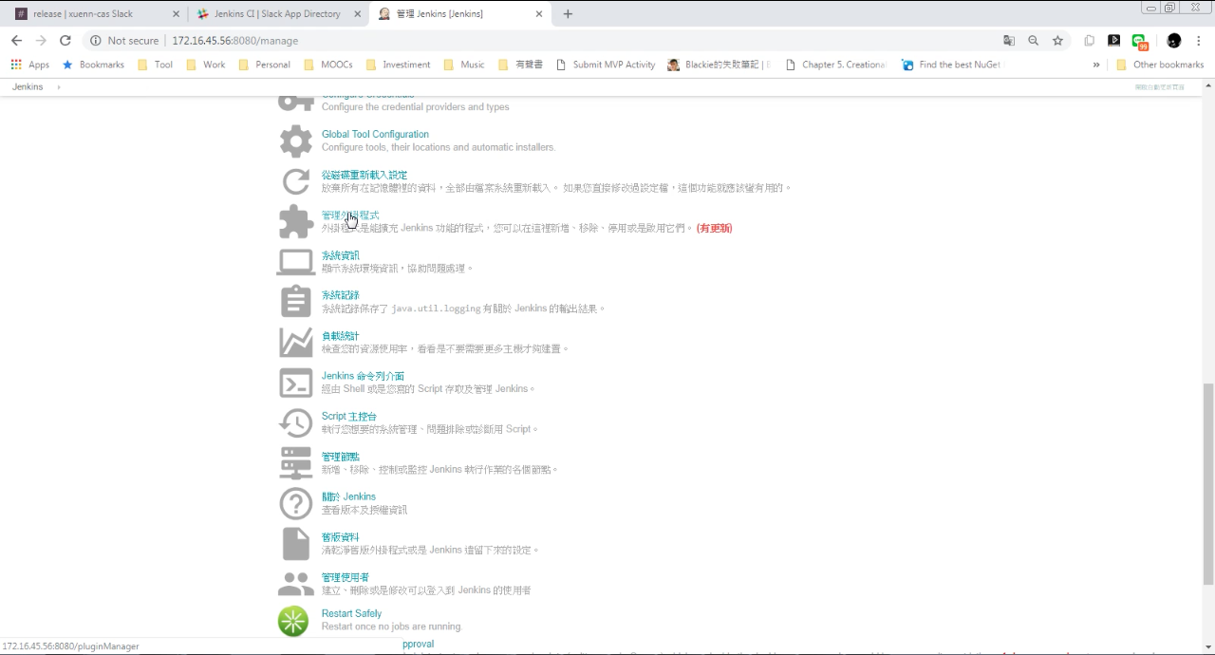Screen dimensions: 1215x655
Task: Click the puzzle piece plugin manager icon
Action: click(295, 222)
